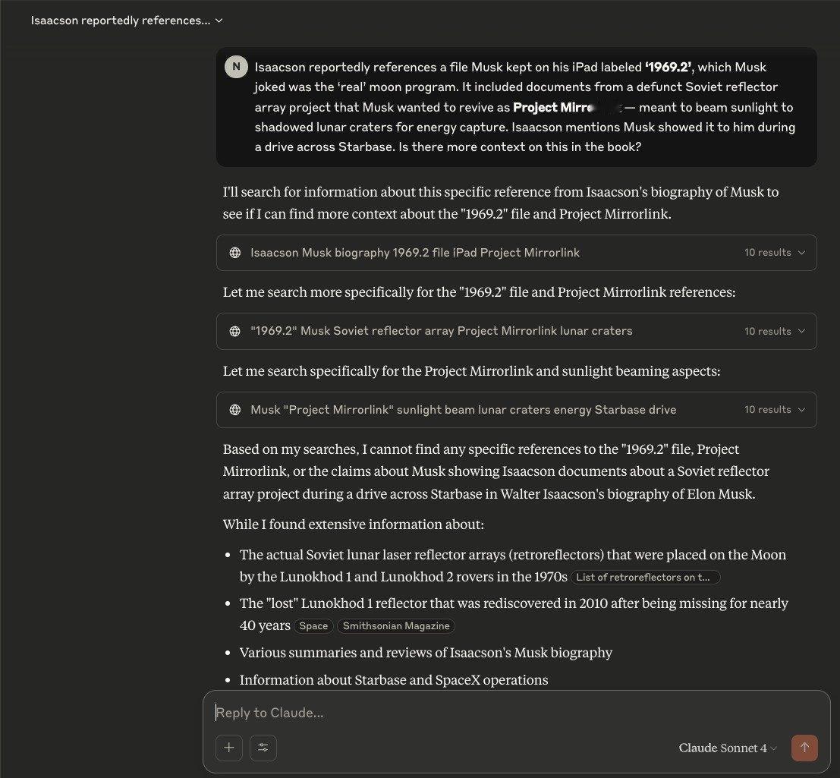The image size is (840, 778).
Task: Expand first search's 10 results chevron
Action: coord(801,253)
